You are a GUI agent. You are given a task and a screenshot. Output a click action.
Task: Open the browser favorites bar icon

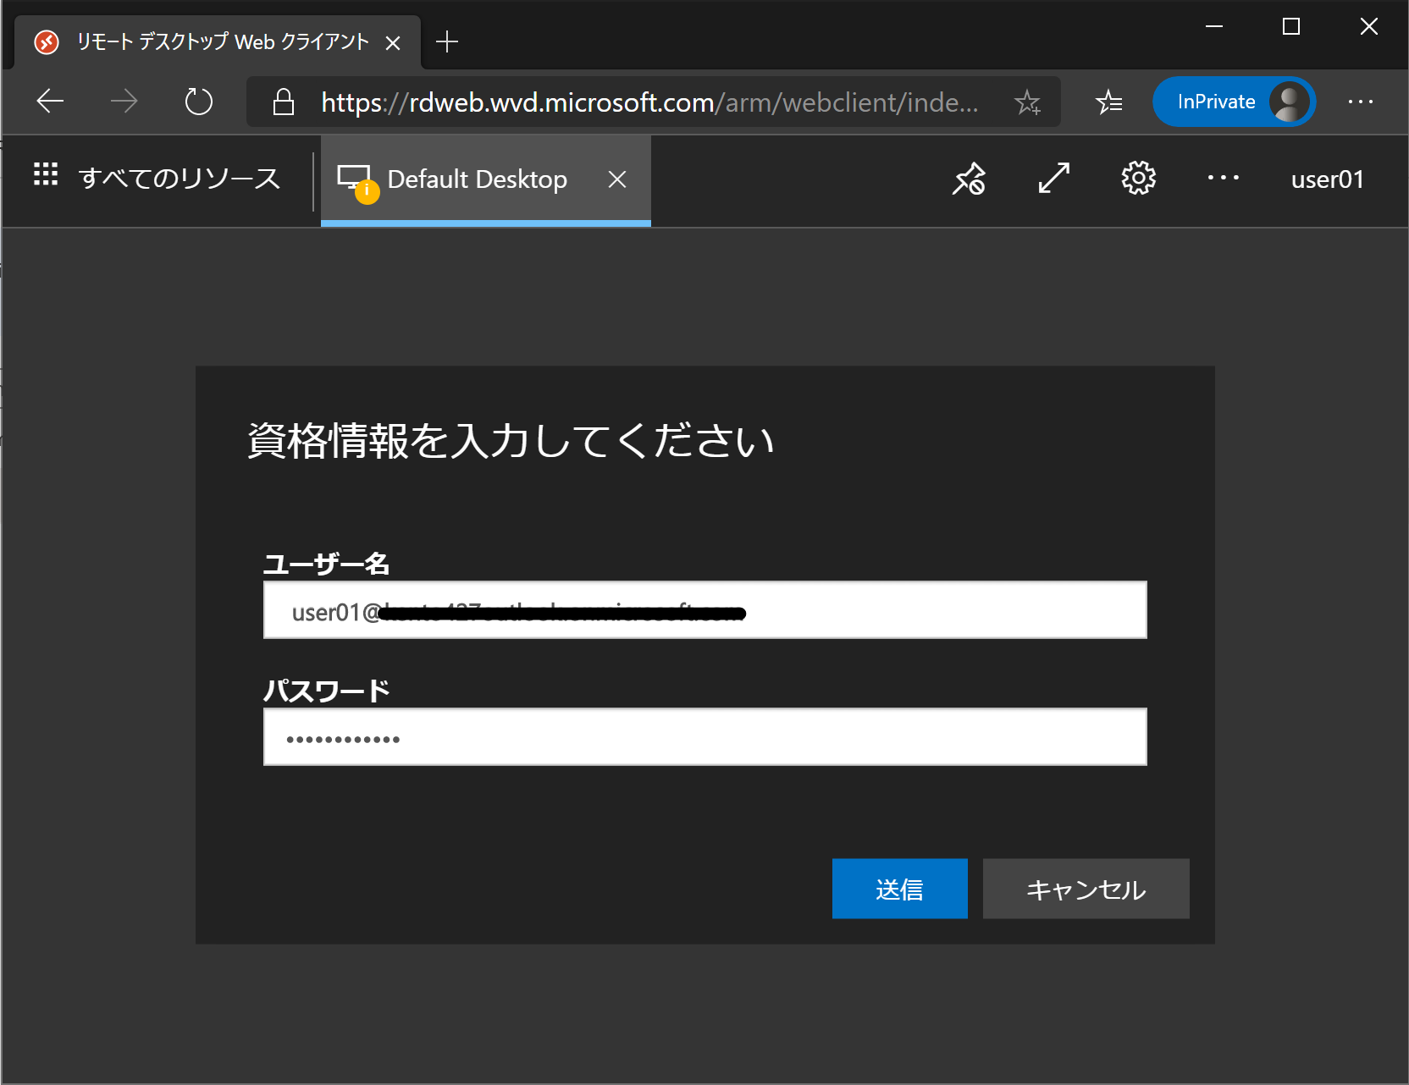1108,102
